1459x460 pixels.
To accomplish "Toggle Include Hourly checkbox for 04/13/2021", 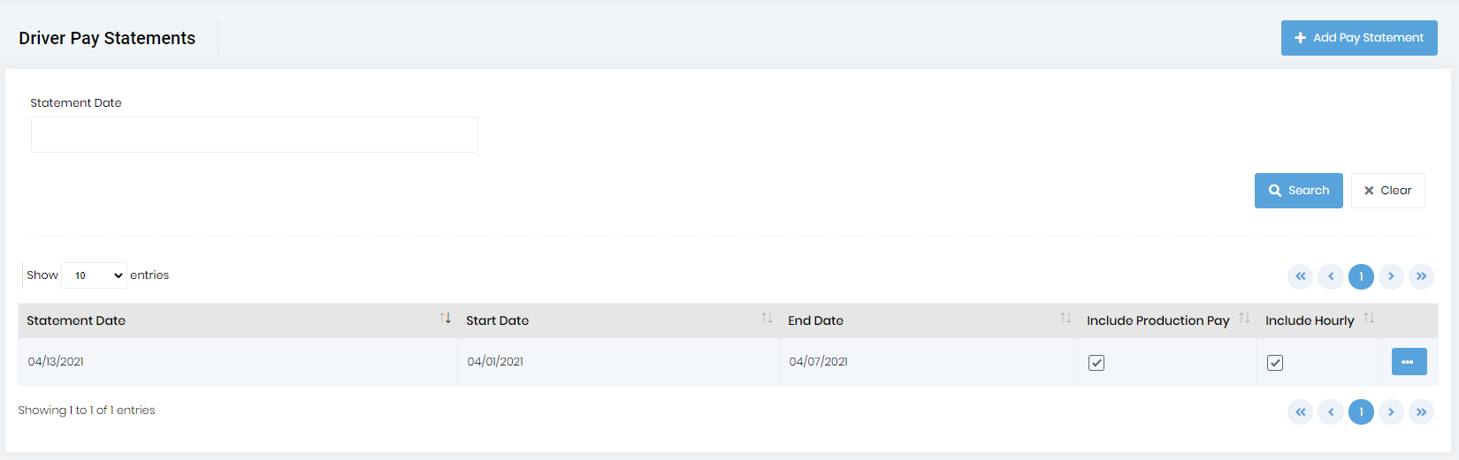I will (x=1275, y=363).
